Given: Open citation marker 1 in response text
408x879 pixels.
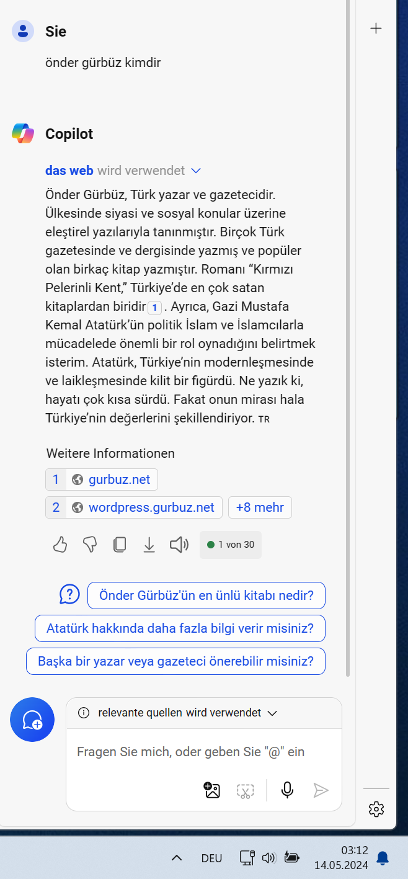Looking at the screenshot, I should click(155, 308).
